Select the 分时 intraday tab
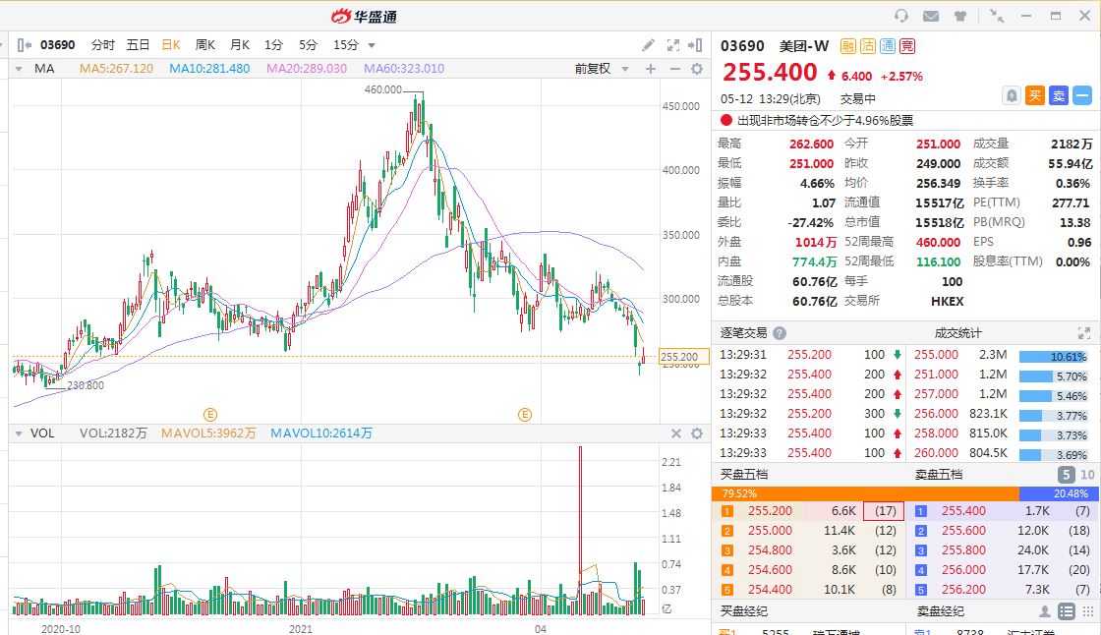Image resolution: width=1101 pixels, height=635 pixels. (x=103, y=44)
